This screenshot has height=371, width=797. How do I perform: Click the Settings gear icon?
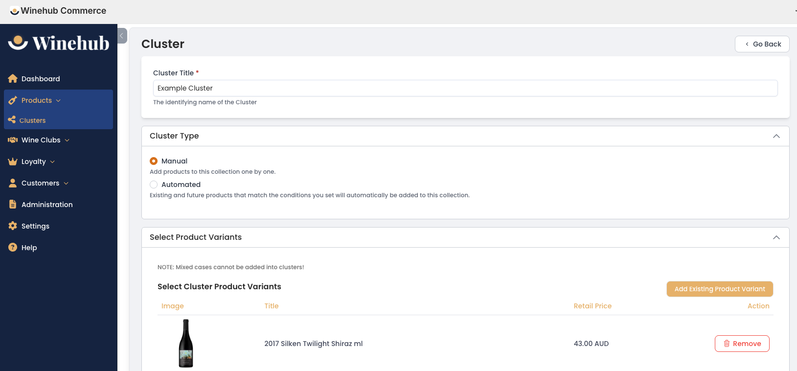pyautogui.click(x=13, y=226)
